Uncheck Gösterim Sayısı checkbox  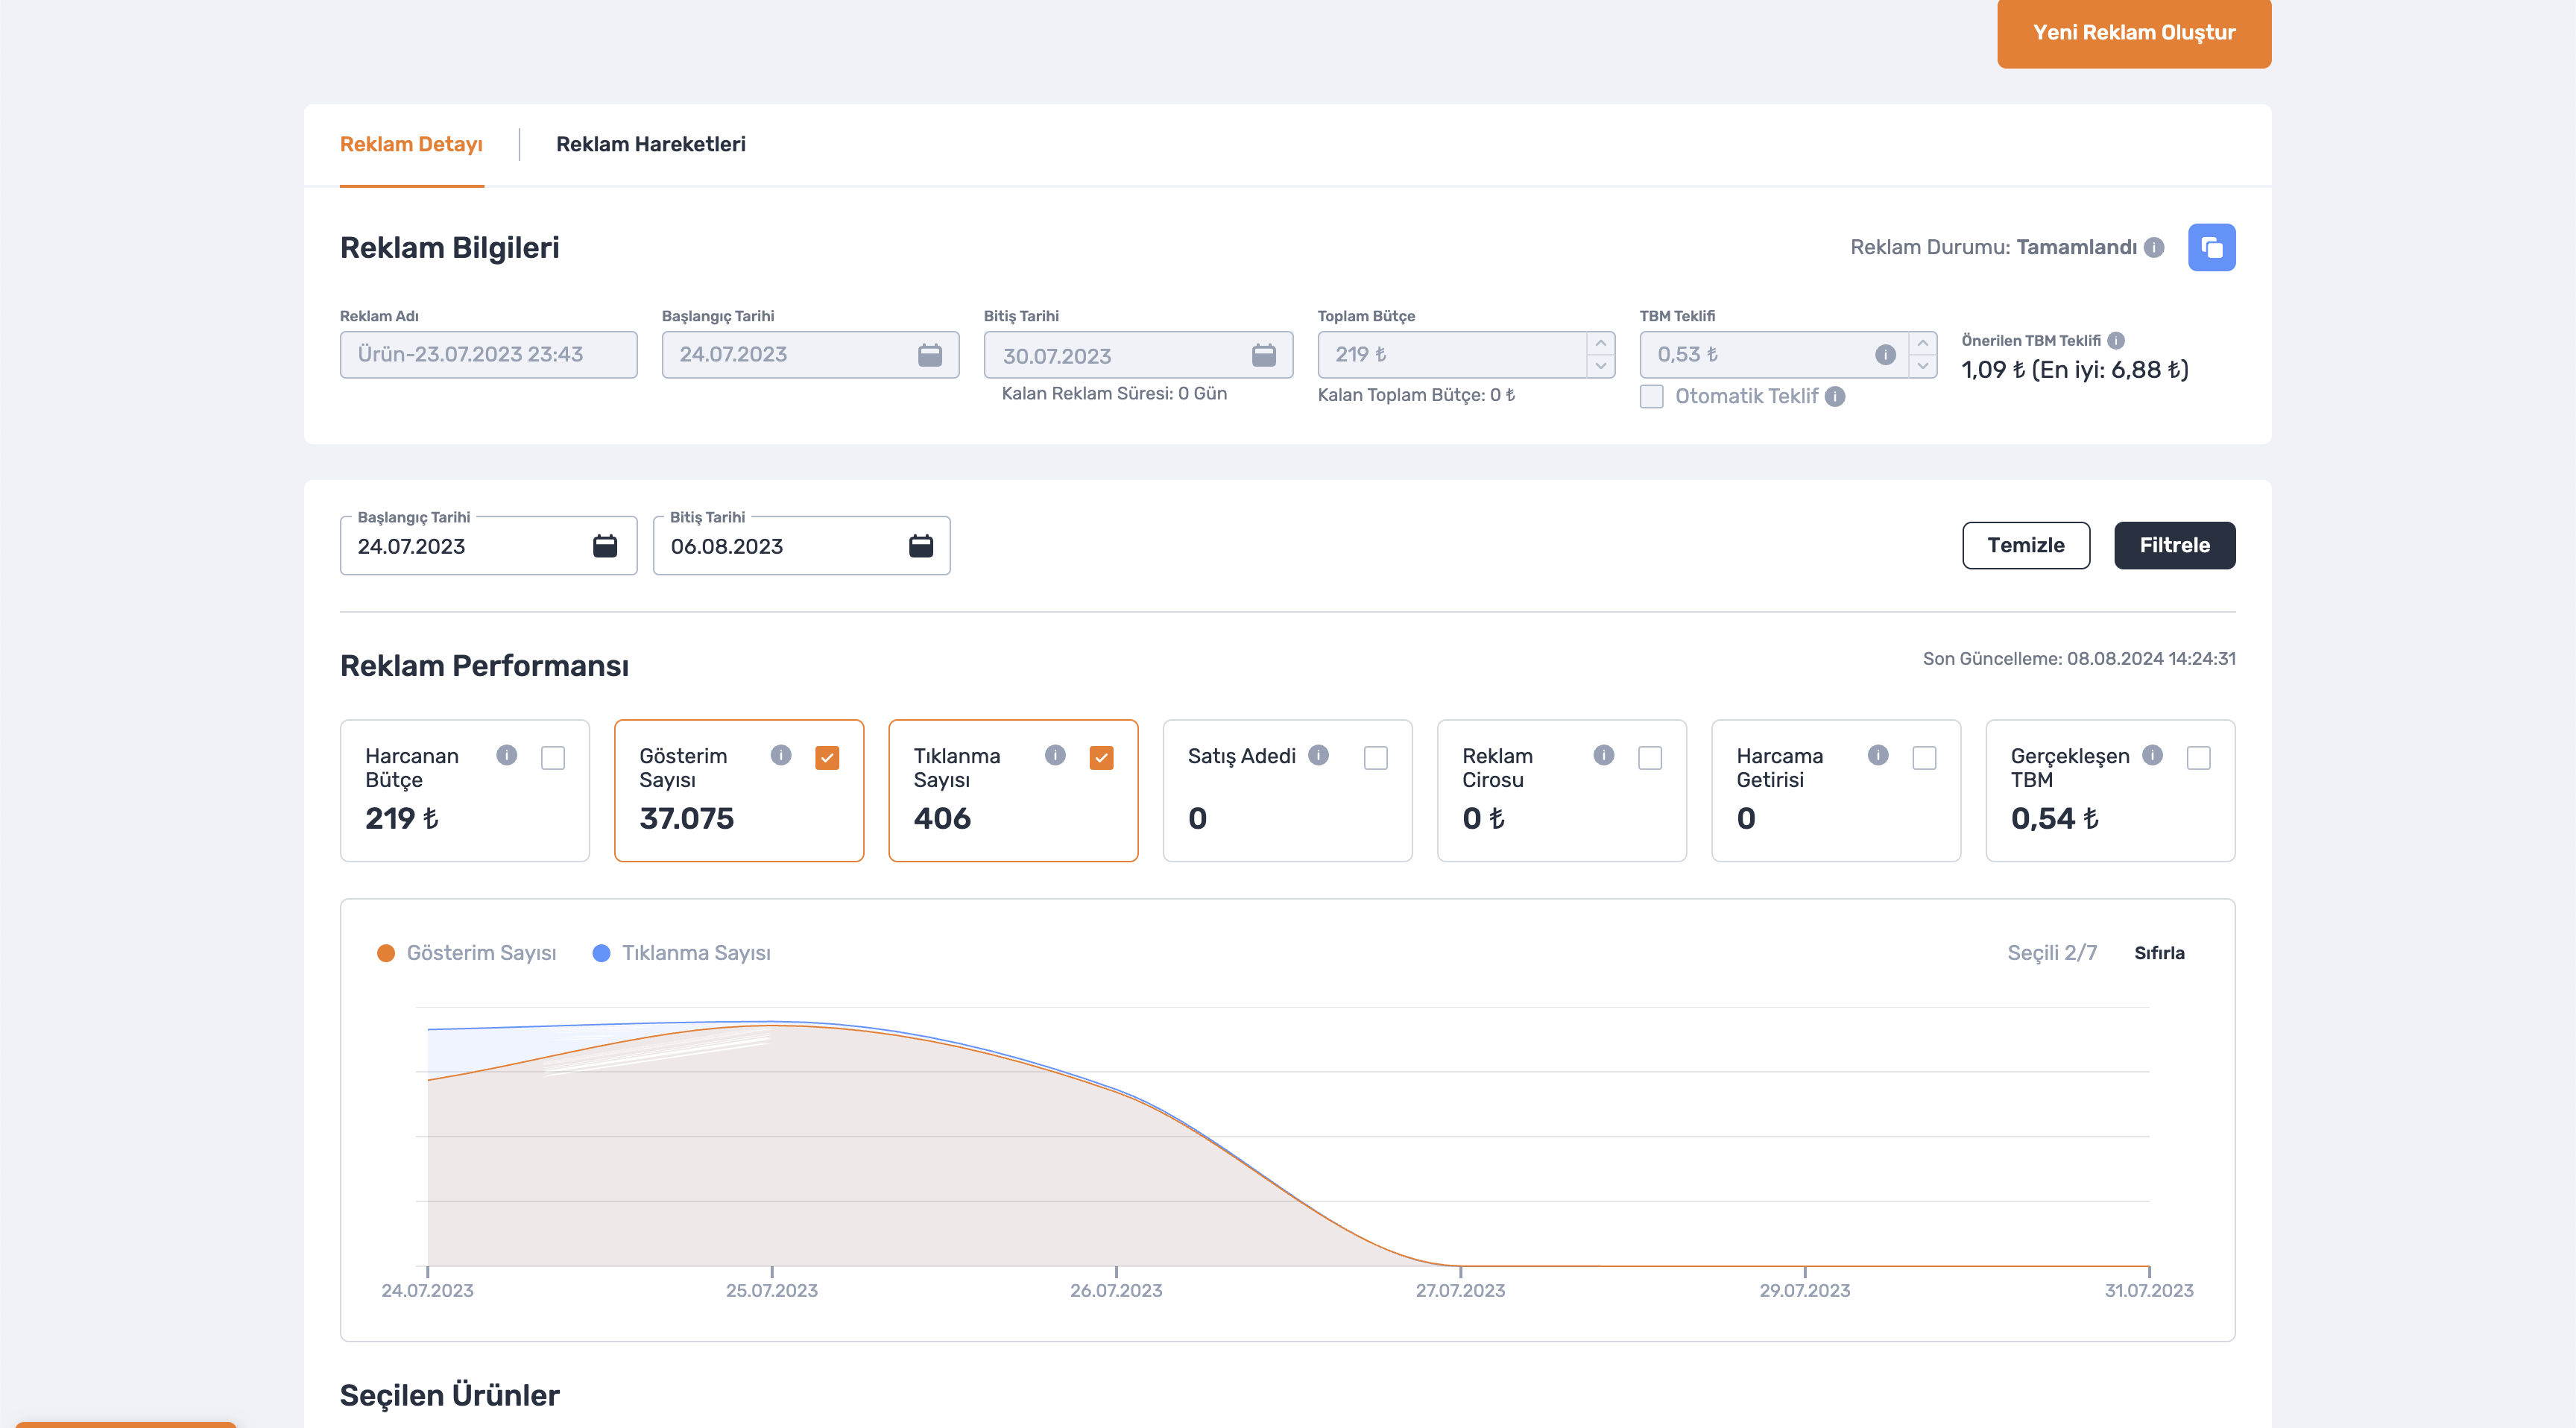[x=827, y=758]
